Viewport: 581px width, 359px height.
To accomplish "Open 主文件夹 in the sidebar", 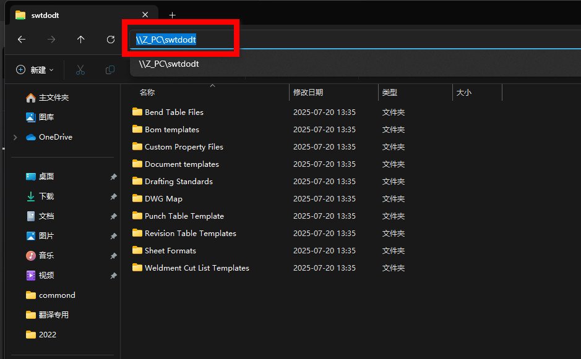I will pos(53,98).
